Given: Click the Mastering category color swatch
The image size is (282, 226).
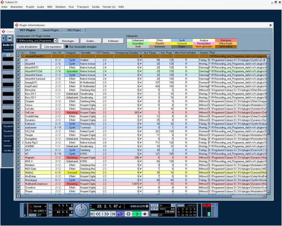Looking at the screenshot, I should 226,40.
